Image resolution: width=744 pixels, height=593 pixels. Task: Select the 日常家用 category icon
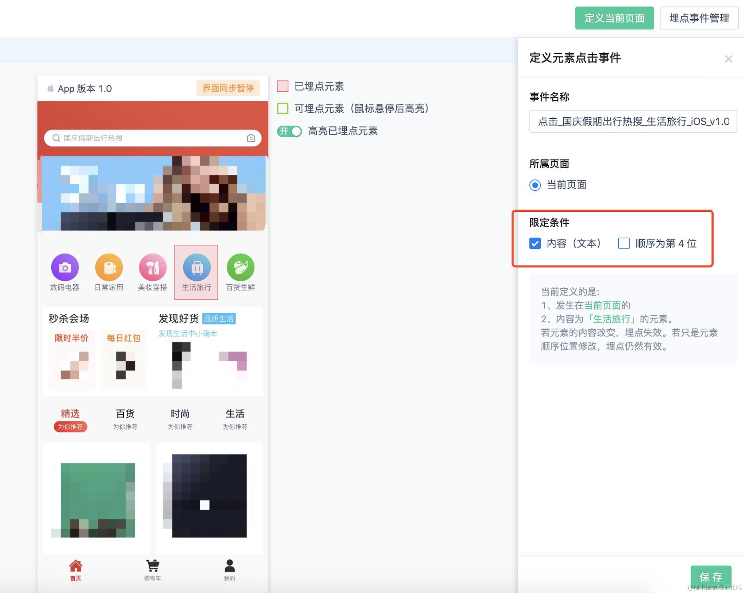(109, 268)
